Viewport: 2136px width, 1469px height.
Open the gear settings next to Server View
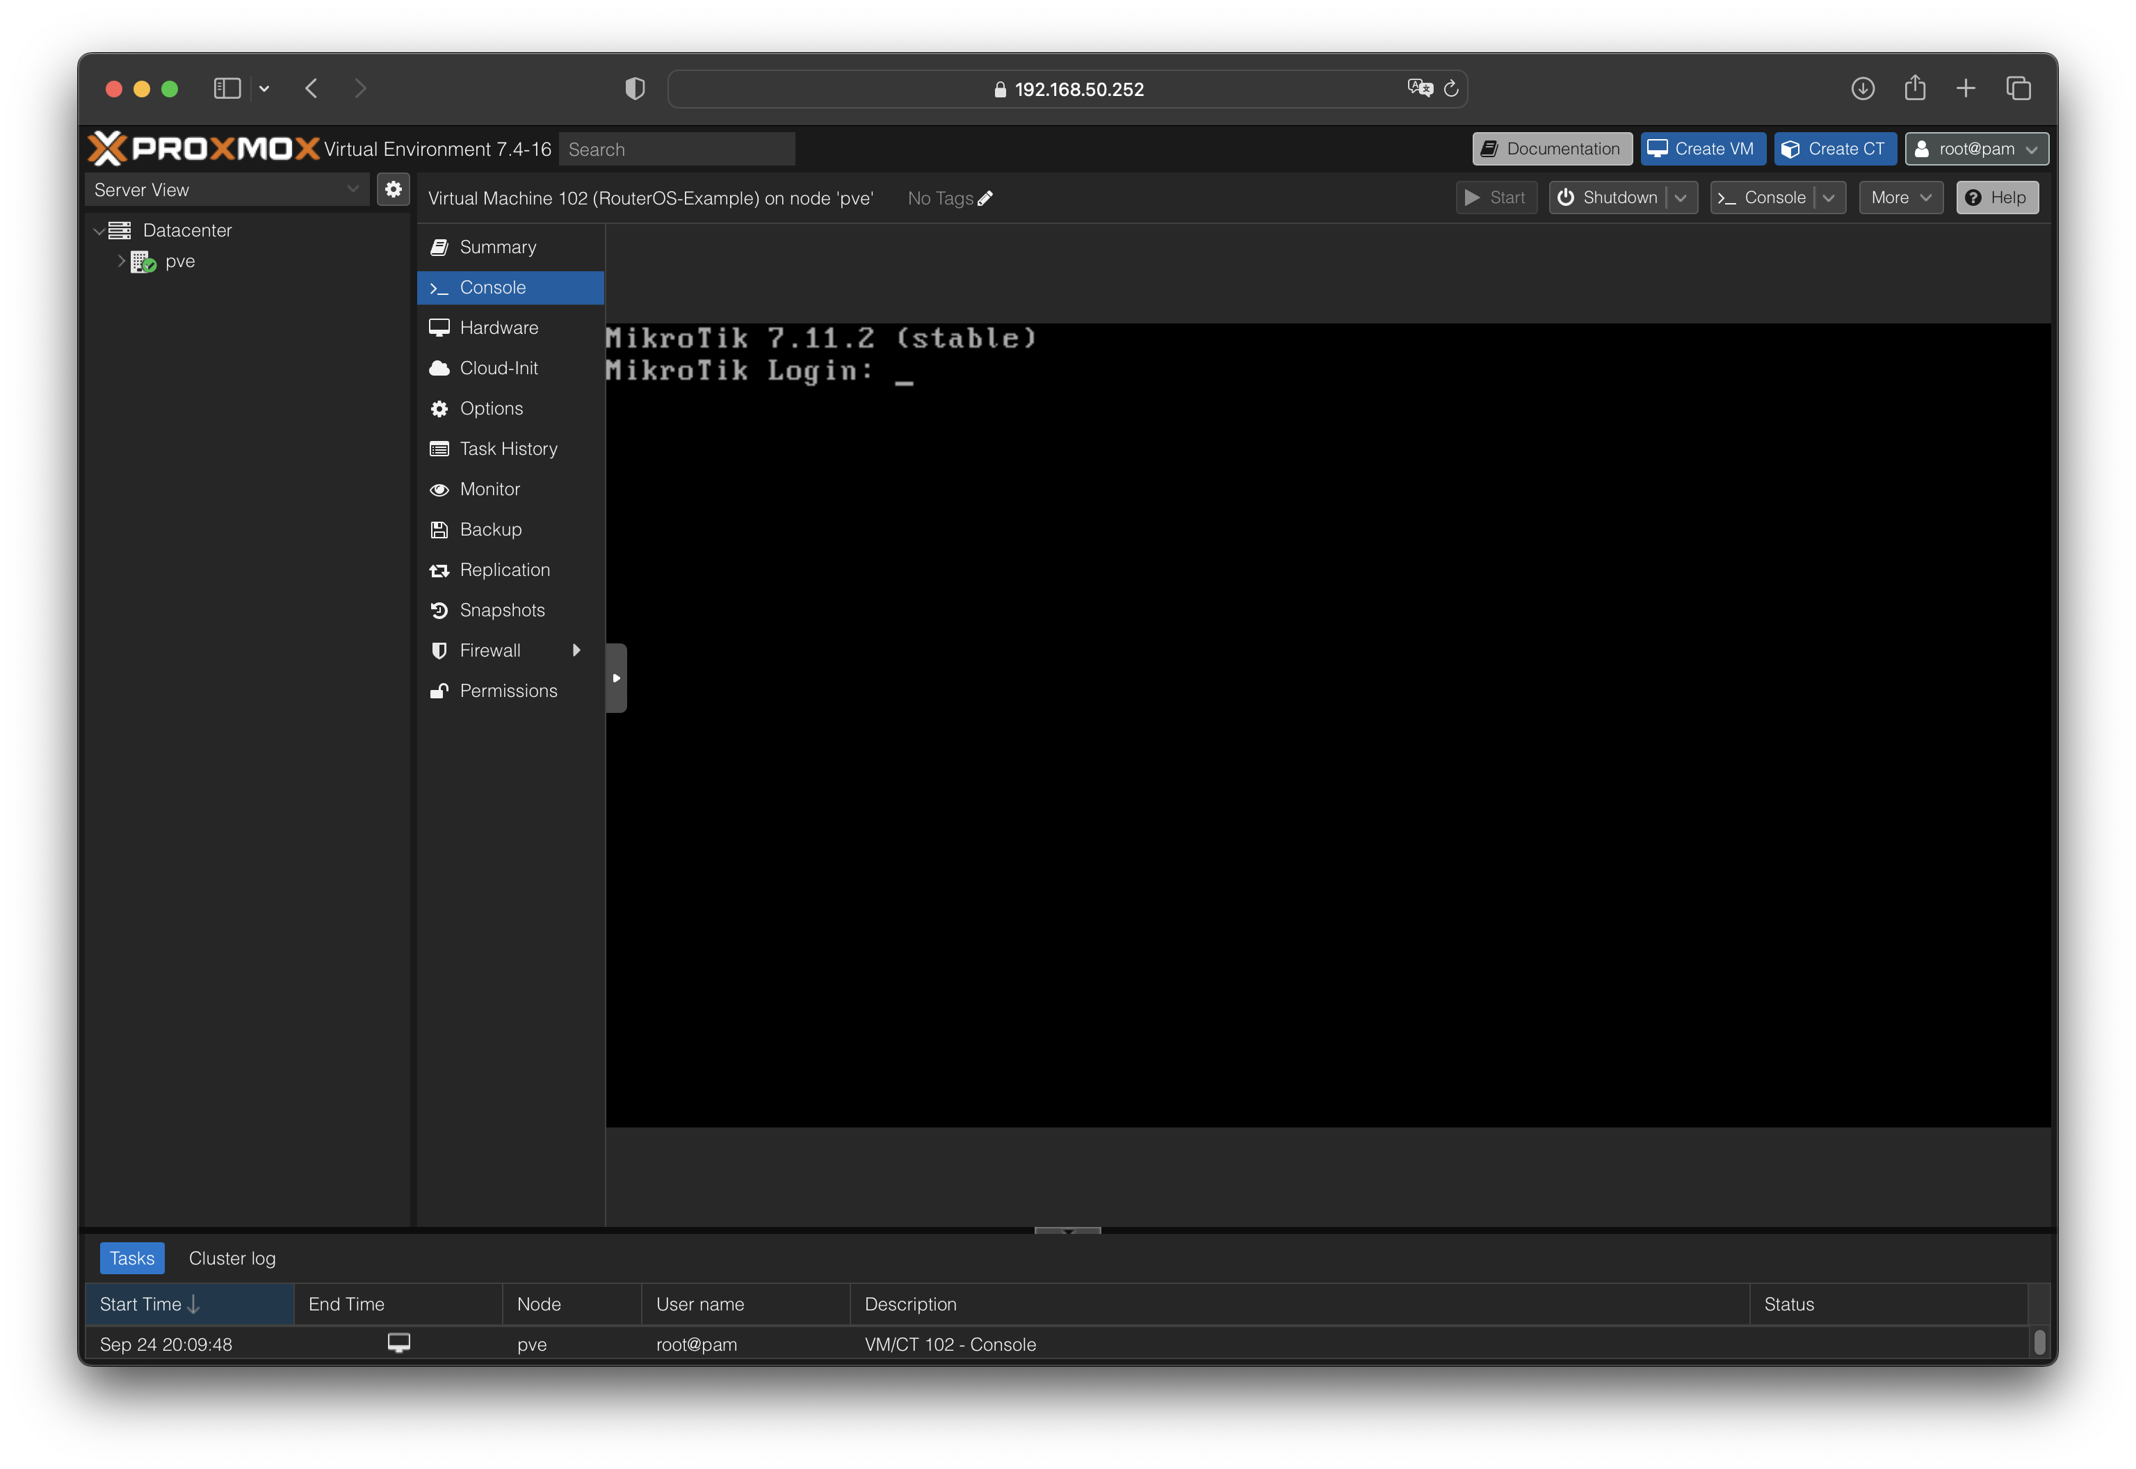394,190
